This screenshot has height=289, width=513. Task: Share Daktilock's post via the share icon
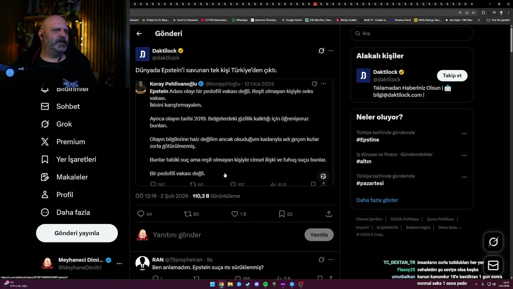coord(329,214)
